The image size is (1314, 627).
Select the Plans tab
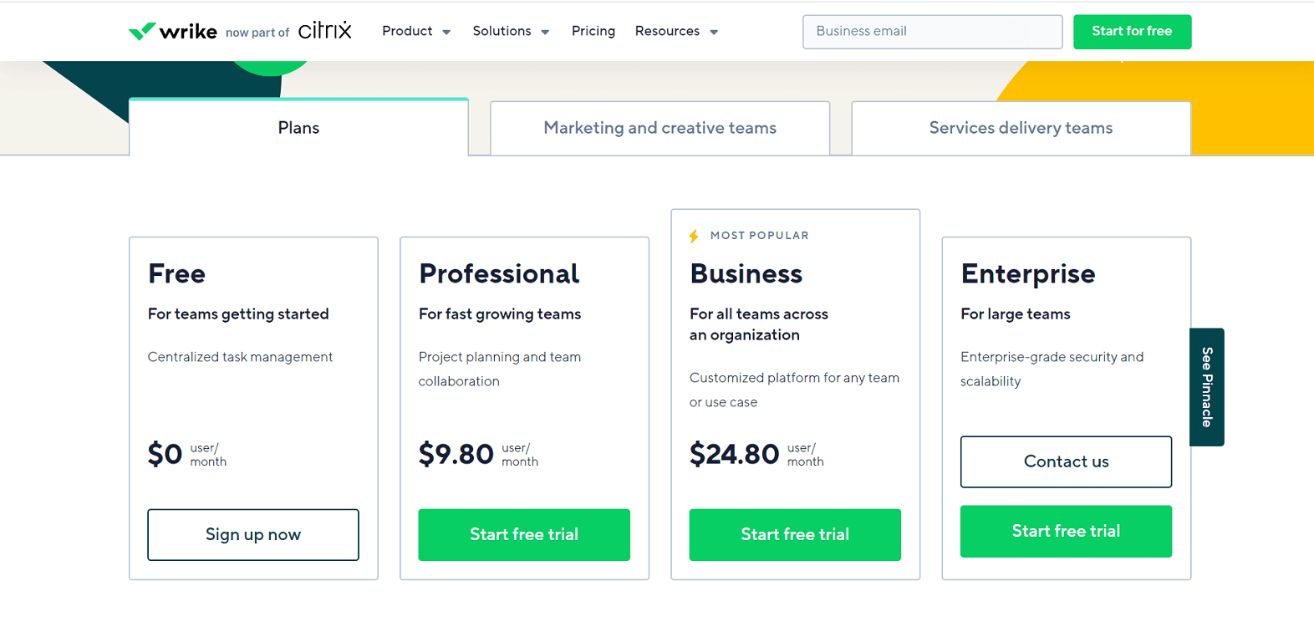[298, 127]
